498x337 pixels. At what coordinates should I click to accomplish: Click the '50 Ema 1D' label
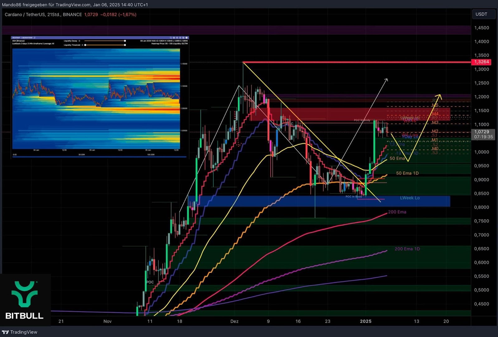407,173
